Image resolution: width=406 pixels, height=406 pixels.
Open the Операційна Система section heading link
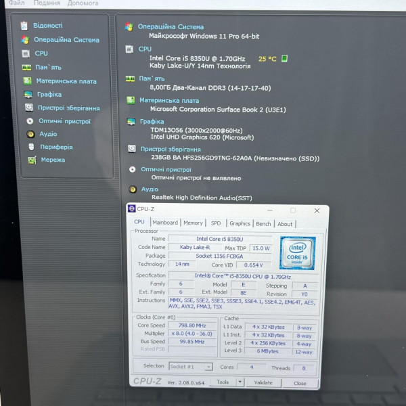pyautogui.click(x=171, y=27)
